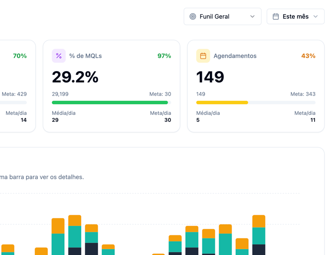Screen dimensions: 335x255
Task: Select the % de MQLs card title
Action: pyautogui.click(x=85, y=56)
